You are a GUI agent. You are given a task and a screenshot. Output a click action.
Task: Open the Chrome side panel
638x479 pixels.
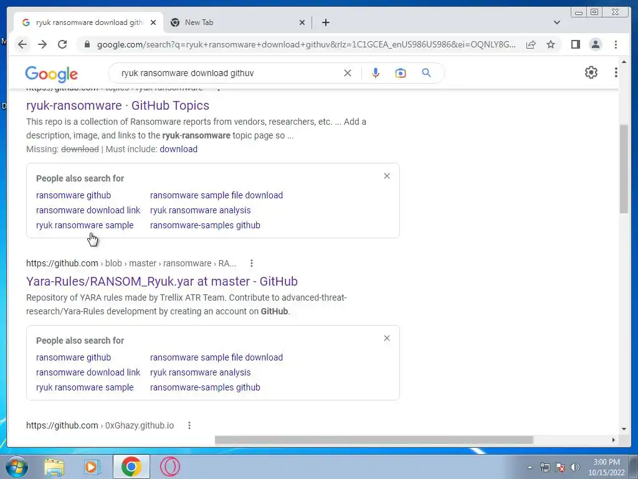(x=575, y=44)
